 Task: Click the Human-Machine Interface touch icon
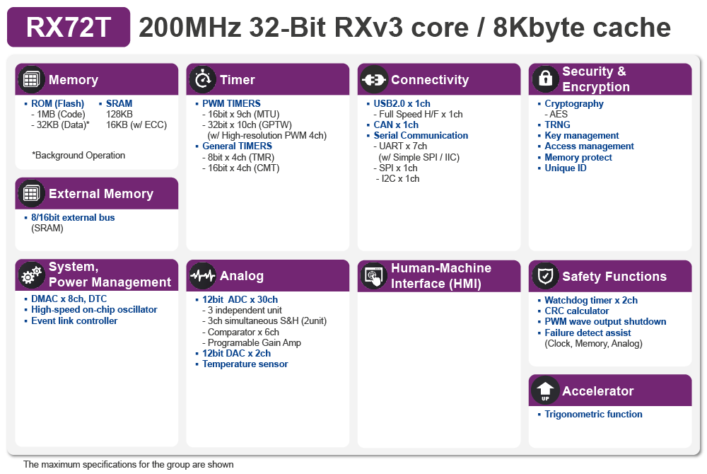(374, 275)
